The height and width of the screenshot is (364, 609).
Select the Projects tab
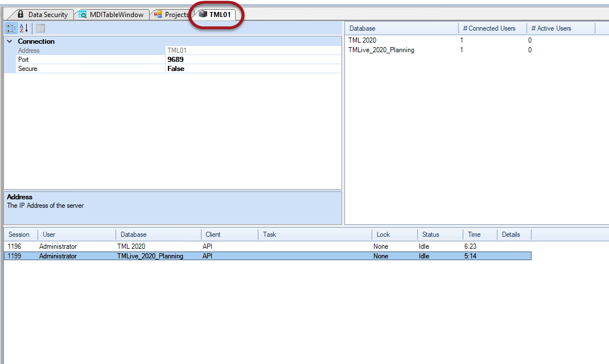pyautogui.click(x=172, y=15)
